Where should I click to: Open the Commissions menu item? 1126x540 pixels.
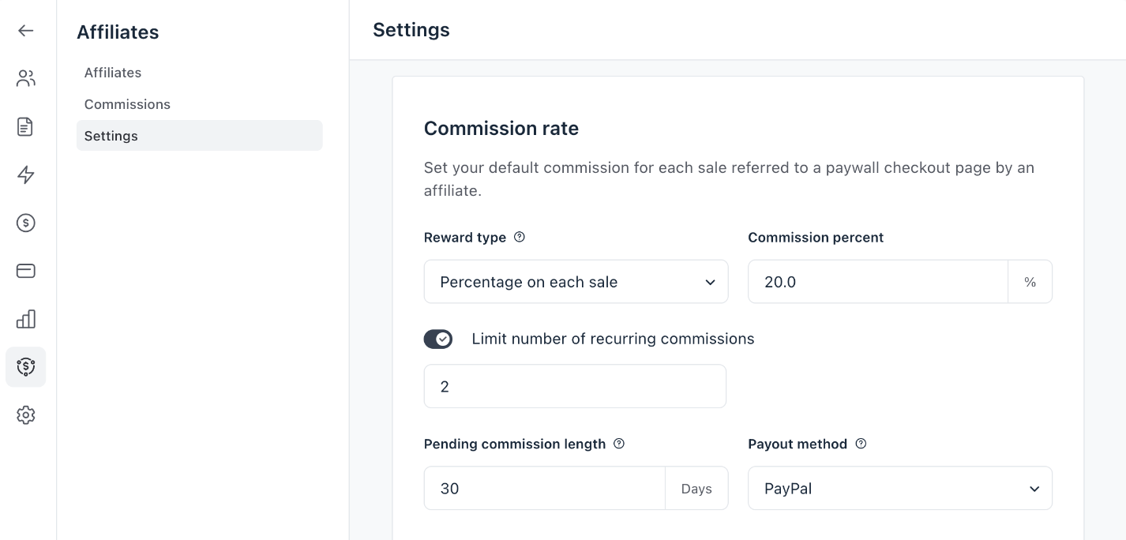click(x=127, y=104)
